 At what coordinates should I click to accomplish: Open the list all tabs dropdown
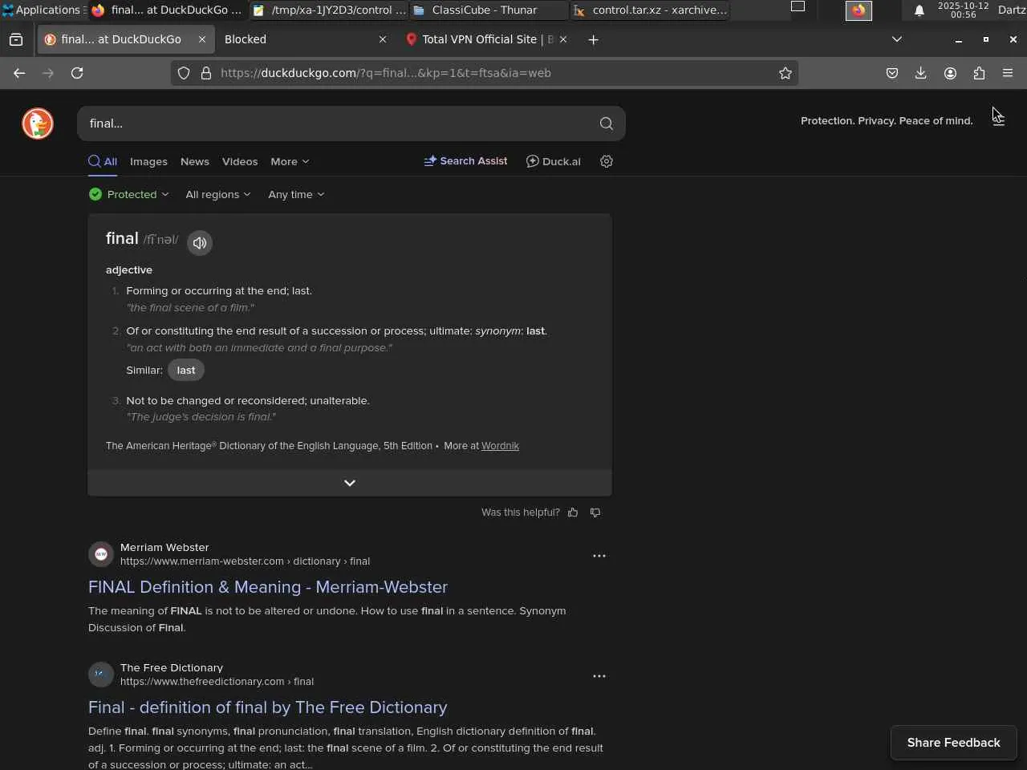(x=897, y=39)
